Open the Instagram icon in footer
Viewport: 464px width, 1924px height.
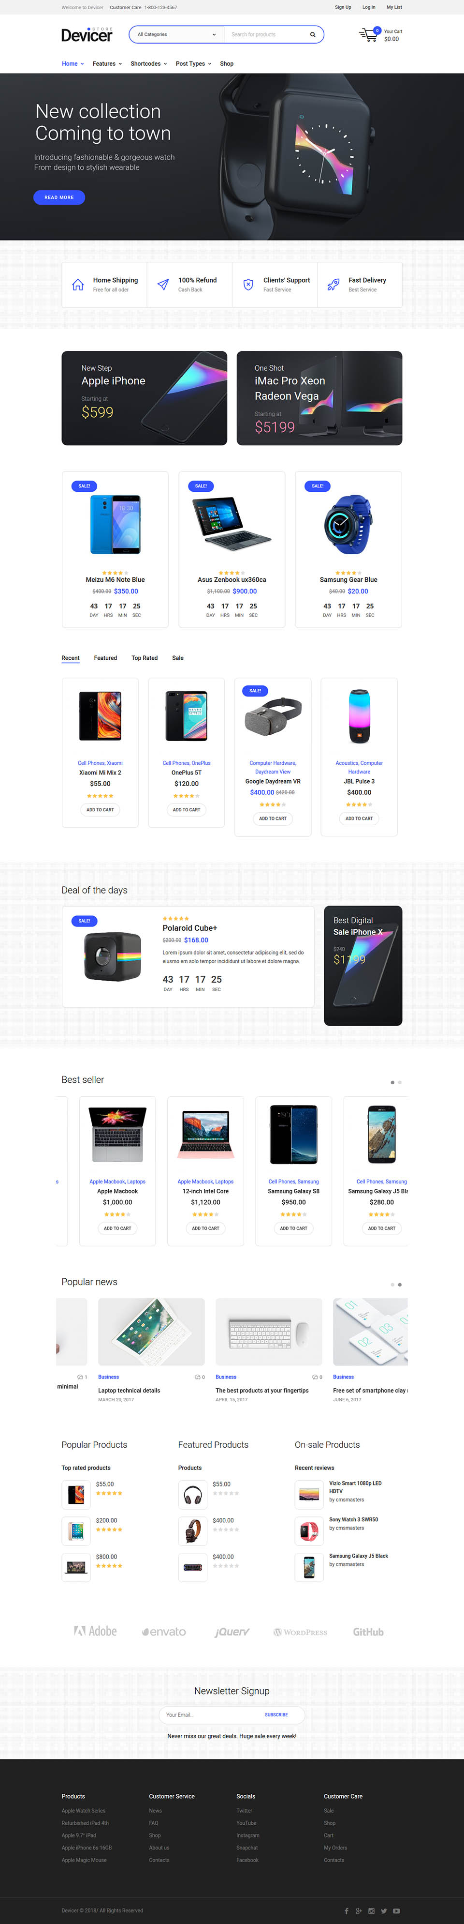[x=372, y=1910]
